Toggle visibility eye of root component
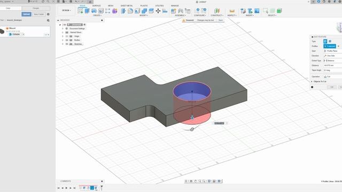Image resolution: width=342 pixels, height=192 pixels. (x=65, y=25)
